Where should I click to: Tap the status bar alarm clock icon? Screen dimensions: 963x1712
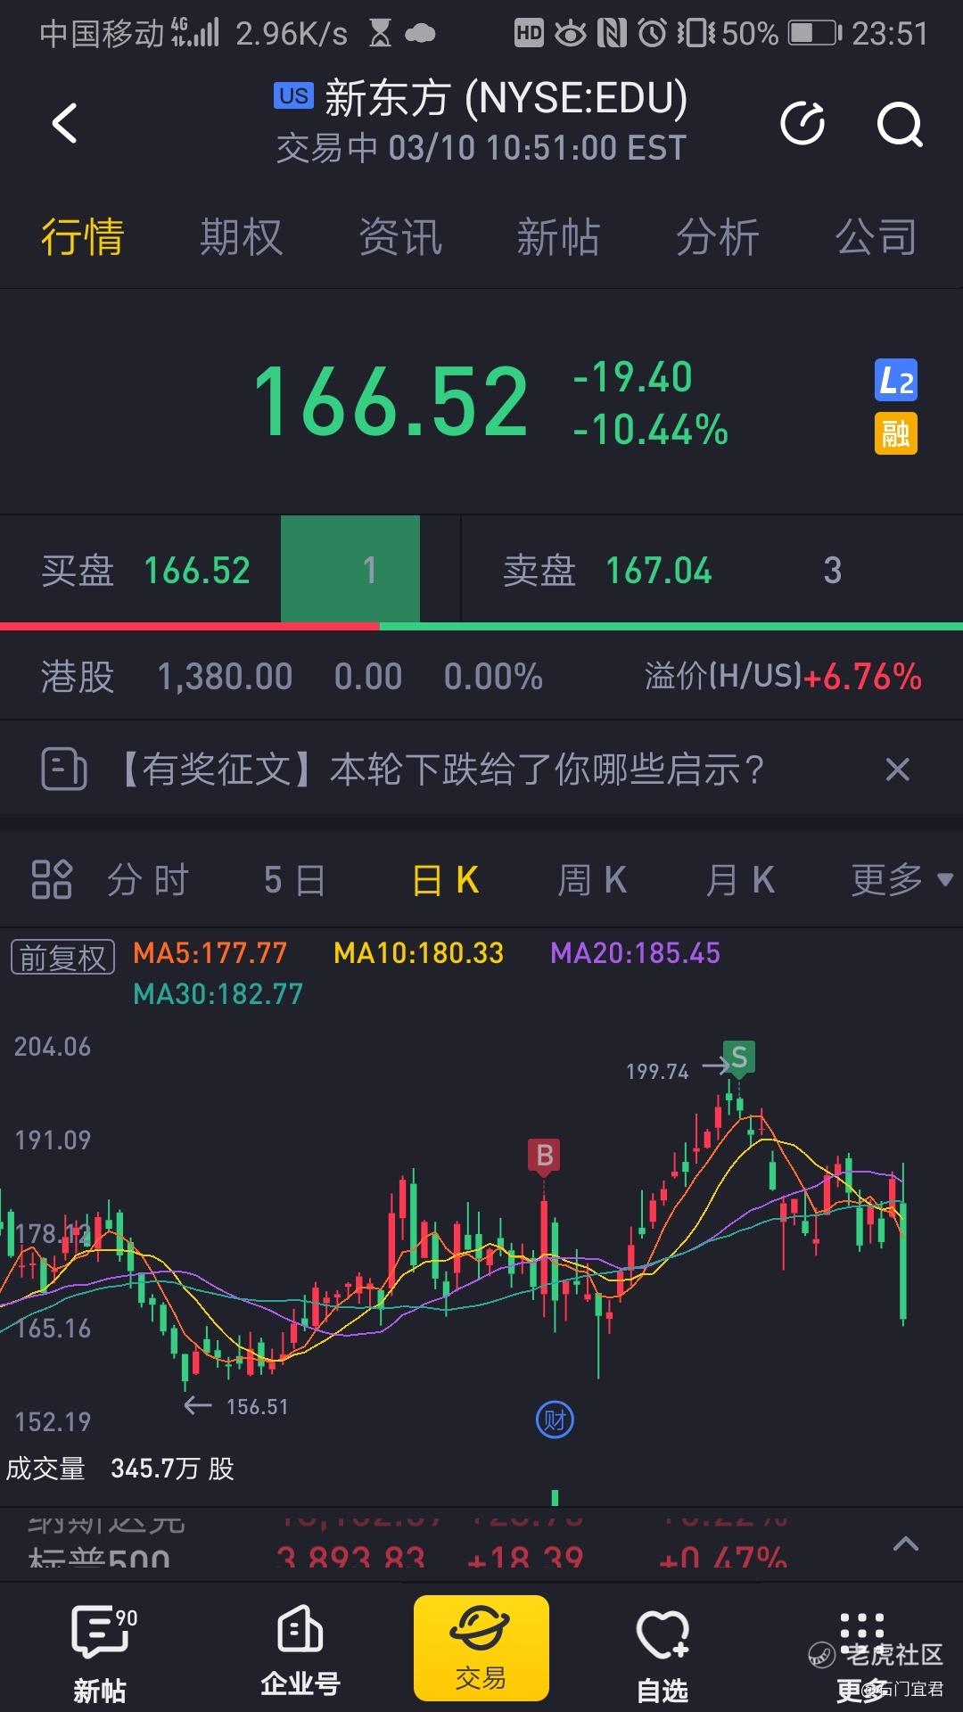(652, 34)
